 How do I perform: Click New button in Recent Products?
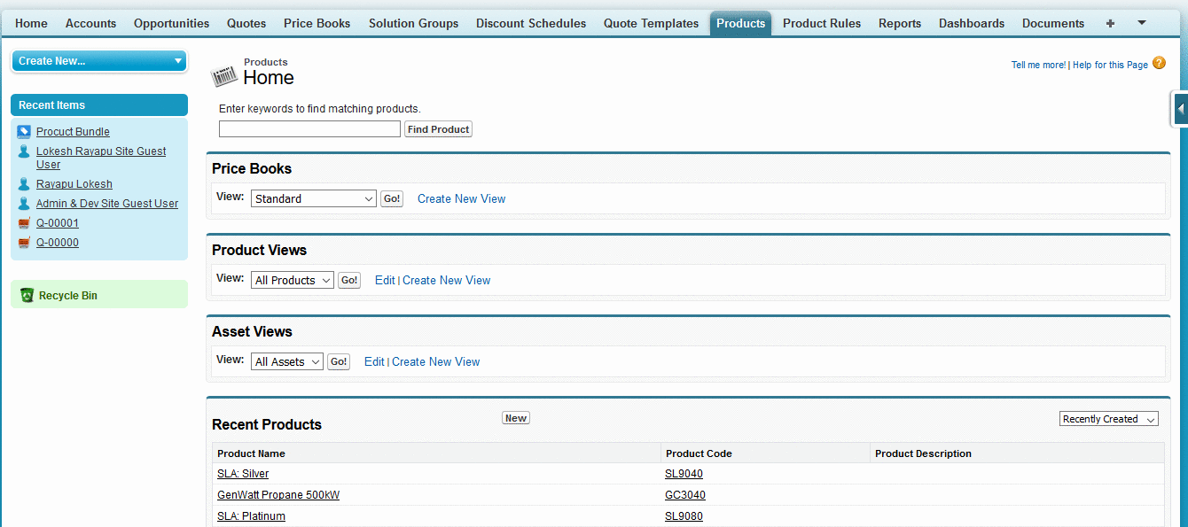(515, 418)
